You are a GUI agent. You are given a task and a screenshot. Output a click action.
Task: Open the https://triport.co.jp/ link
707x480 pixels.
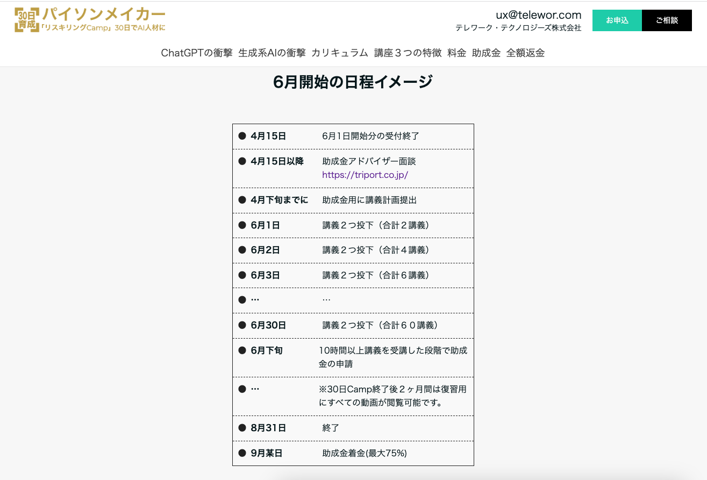tap(365, 175)
